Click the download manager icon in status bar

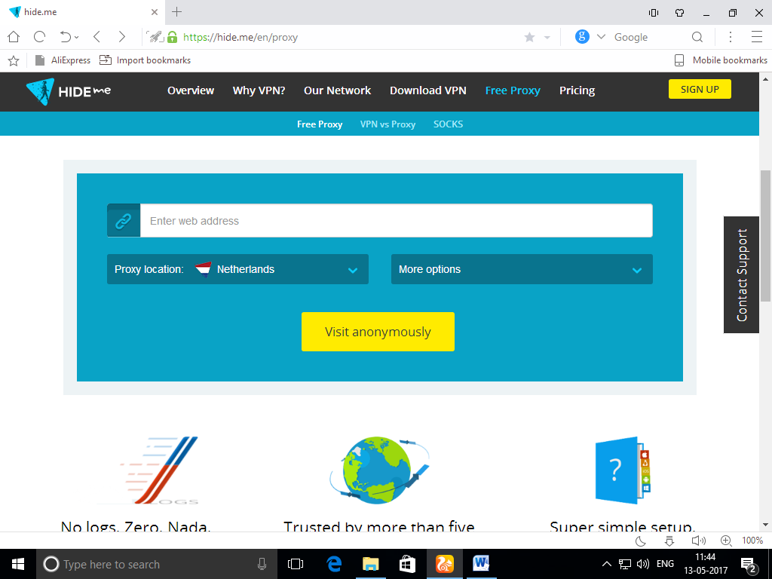point(669,541)
